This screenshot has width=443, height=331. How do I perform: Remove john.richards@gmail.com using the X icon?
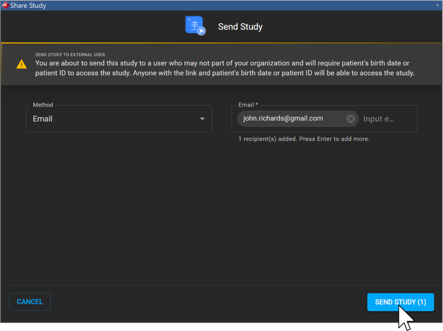pos(350,118)
